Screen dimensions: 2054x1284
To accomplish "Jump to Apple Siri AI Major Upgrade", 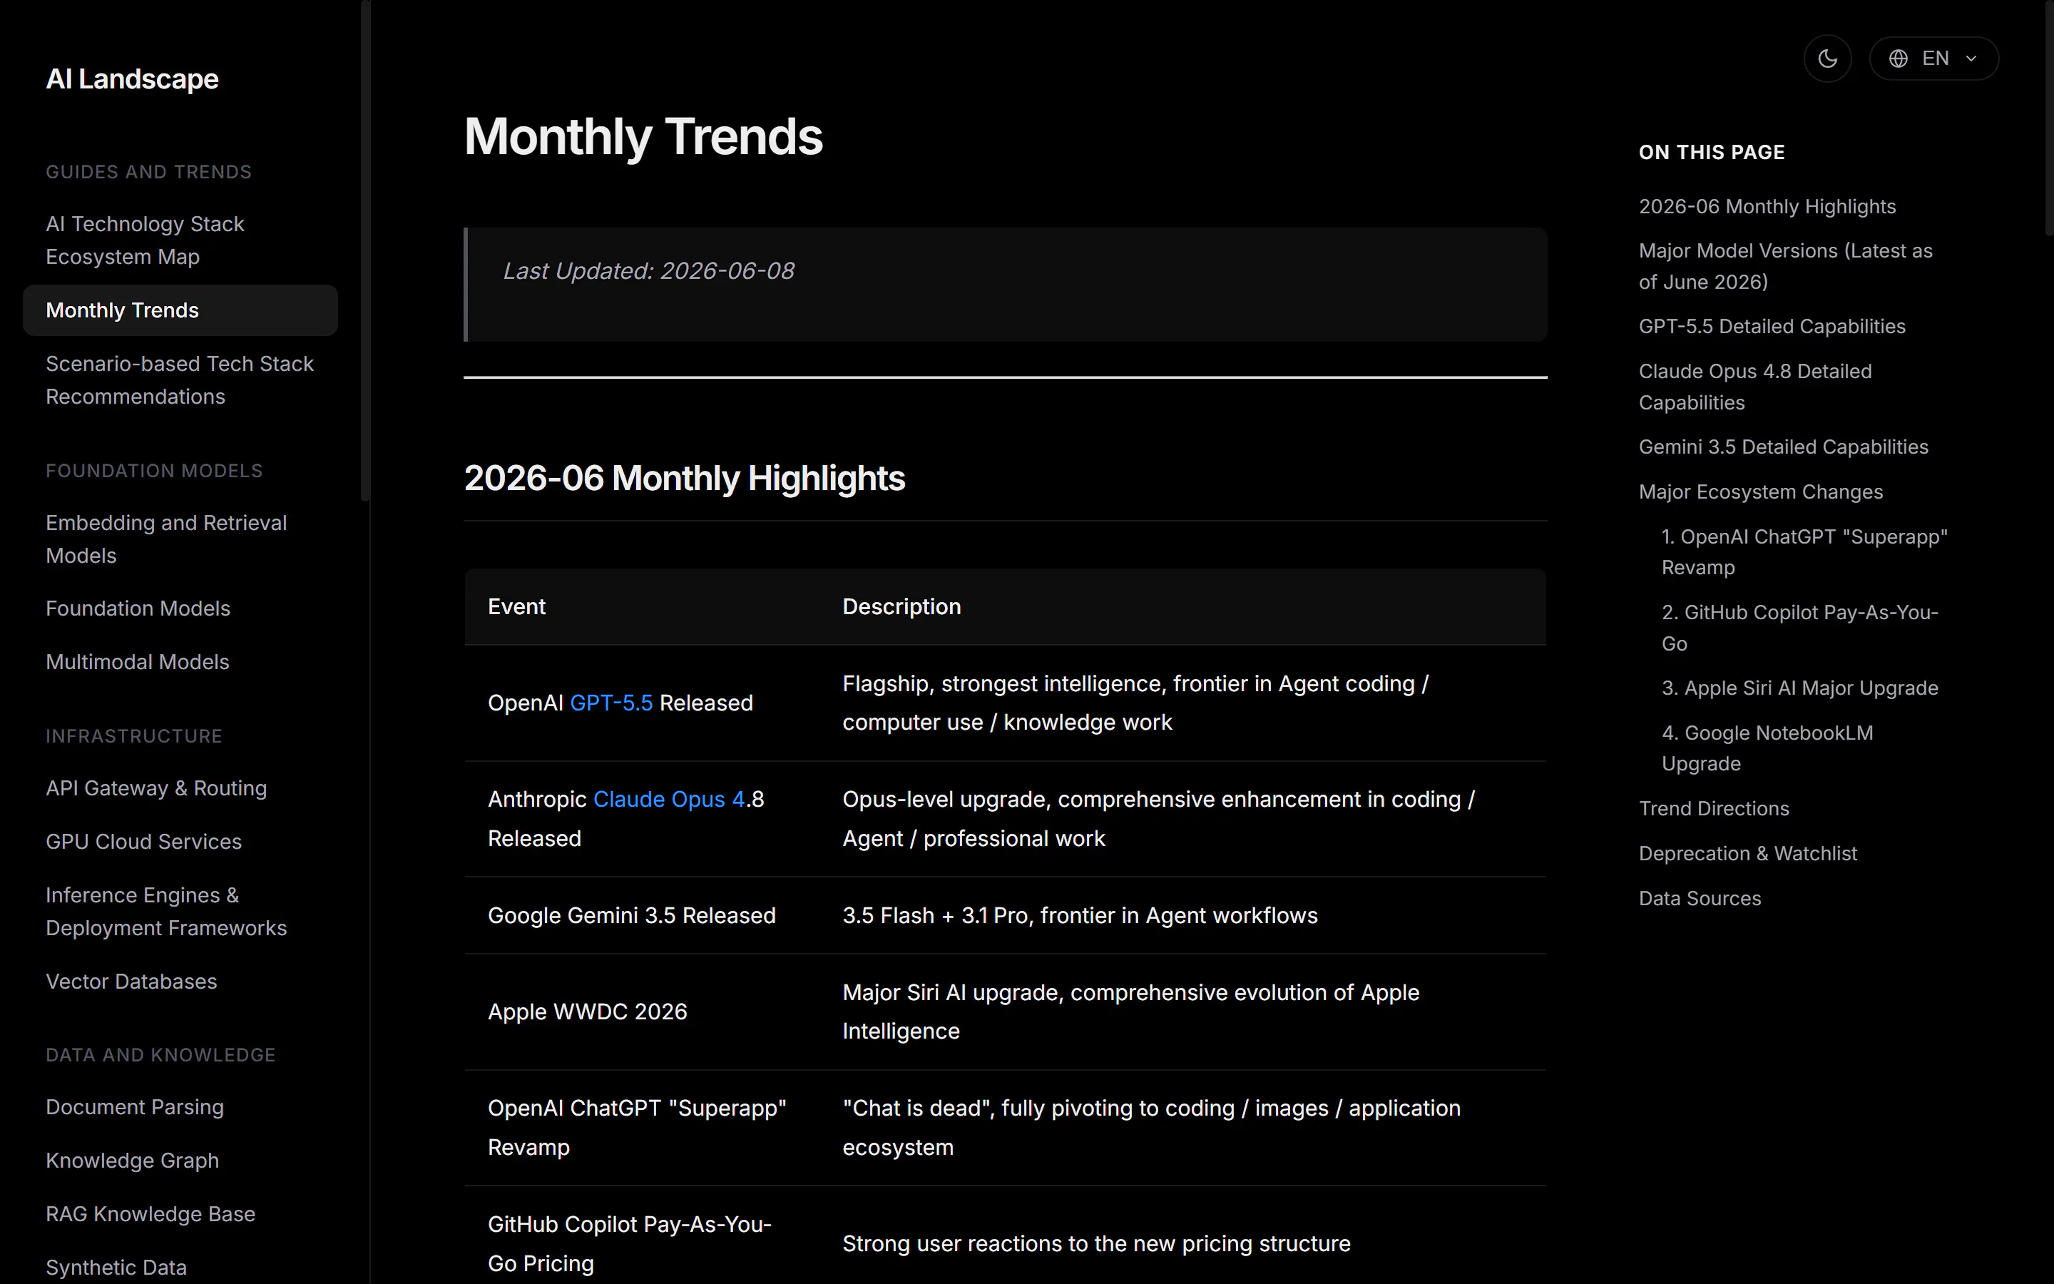I will pos(1800,688).
